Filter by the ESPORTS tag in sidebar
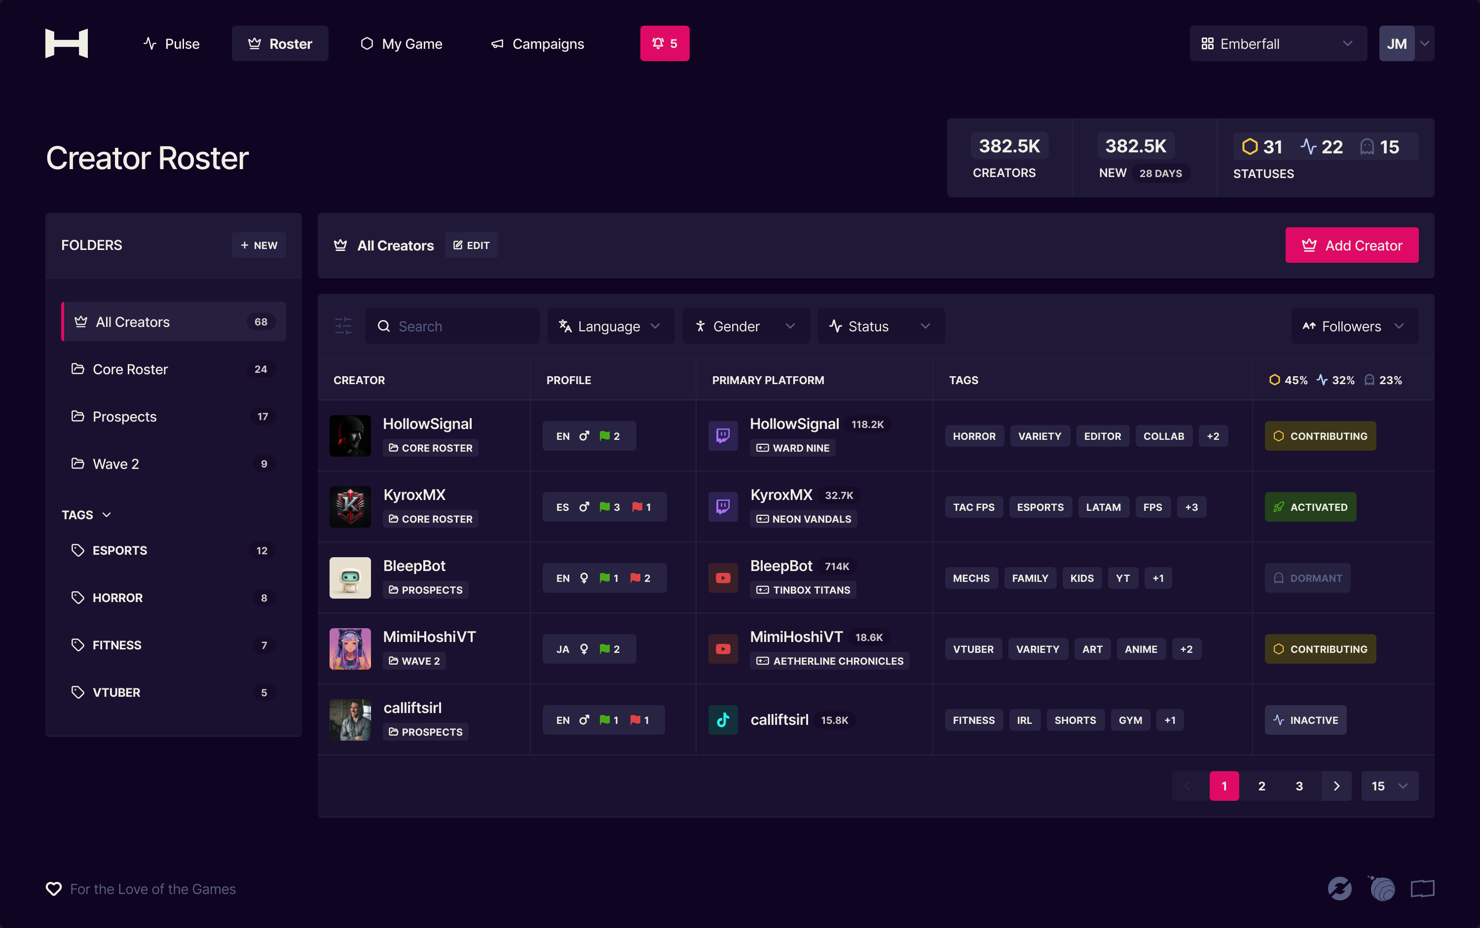1480x928 pixels. [174, 551]
